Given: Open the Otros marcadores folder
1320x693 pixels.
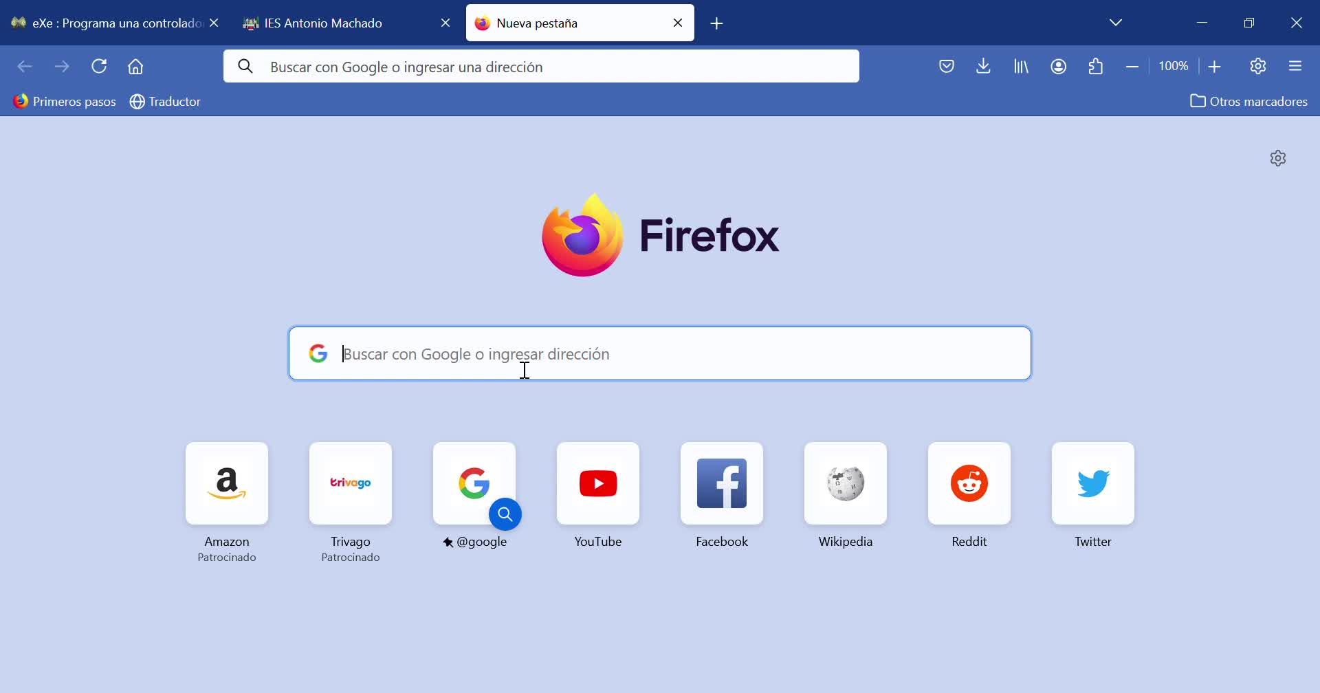Looking at the screenshot, I should click(1248, 102).
